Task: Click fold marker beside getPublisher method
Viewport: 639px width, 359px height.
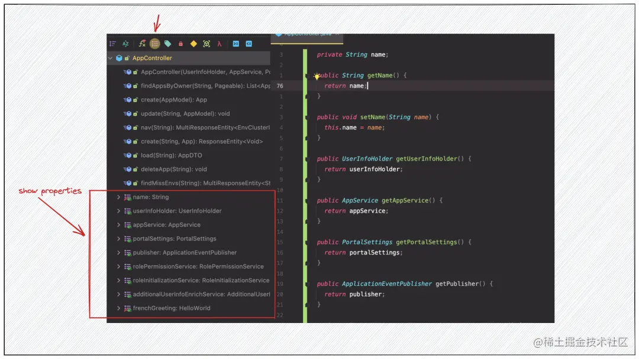Action: [307, 284]
